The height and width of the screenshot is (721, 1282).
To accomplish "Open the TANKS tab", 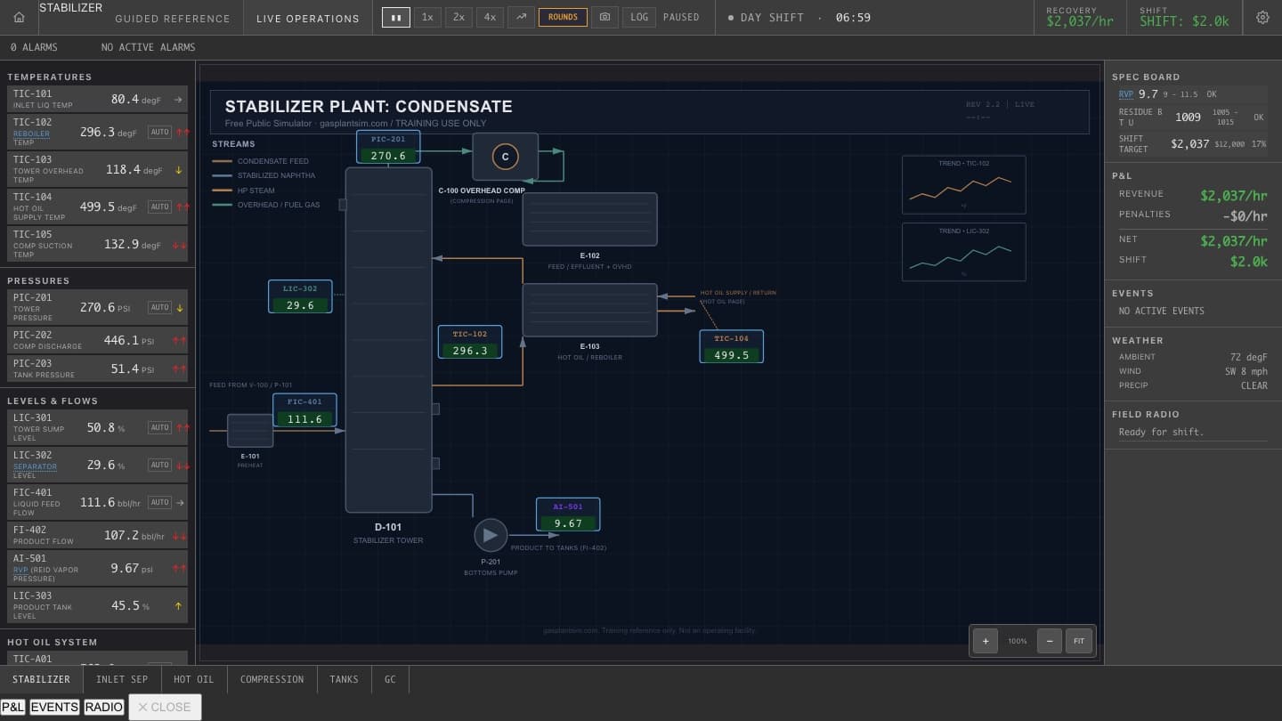I will click(x=345, y=679).
